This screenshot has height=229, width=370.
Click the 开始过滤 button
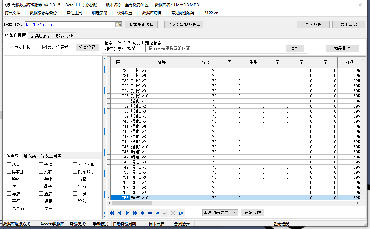coord(253,212)
